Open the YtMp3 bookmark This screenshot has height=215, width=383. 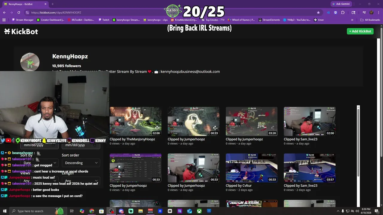tap(297, 20)
